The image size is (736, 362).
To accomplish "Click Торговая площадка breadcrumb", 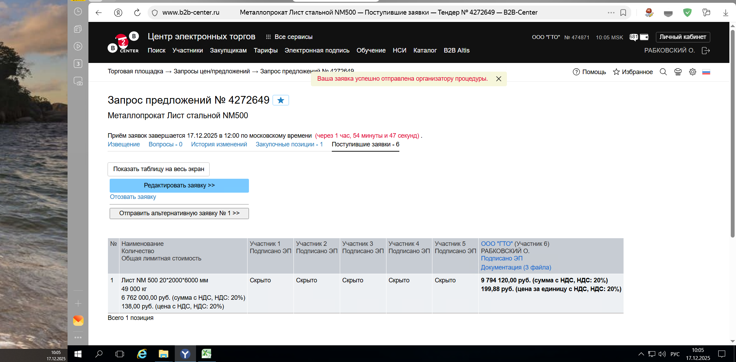I will click(135, 71).
